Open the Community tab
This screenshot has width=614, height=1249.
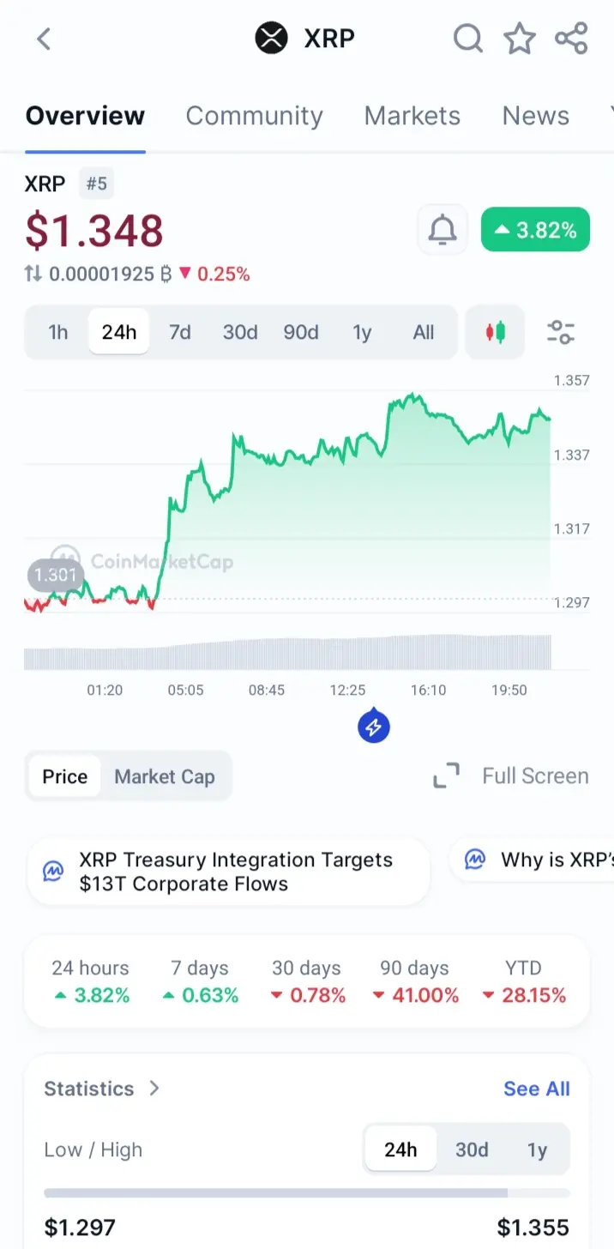254,116
